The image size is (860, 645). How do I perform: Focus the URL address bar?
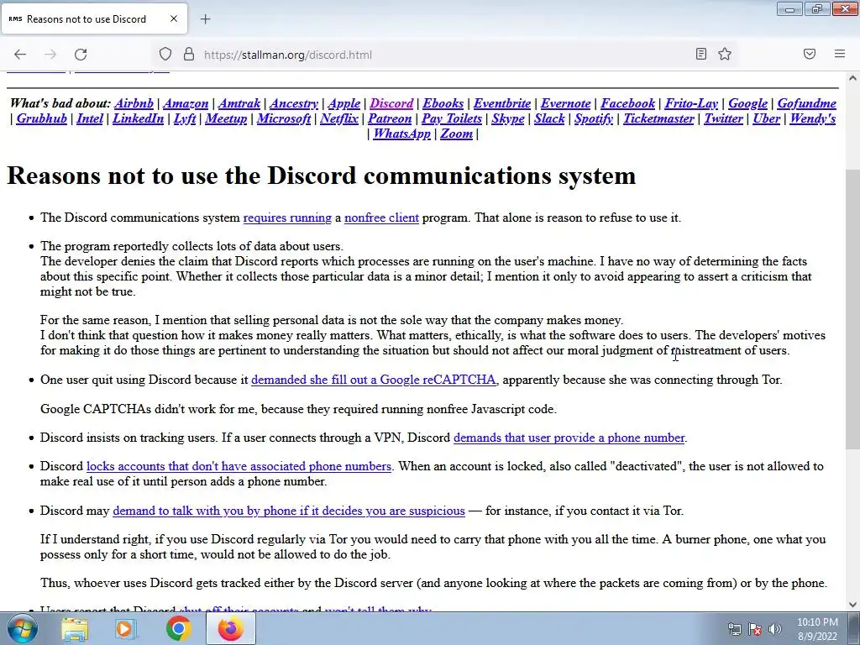click(x=444, y=55)
